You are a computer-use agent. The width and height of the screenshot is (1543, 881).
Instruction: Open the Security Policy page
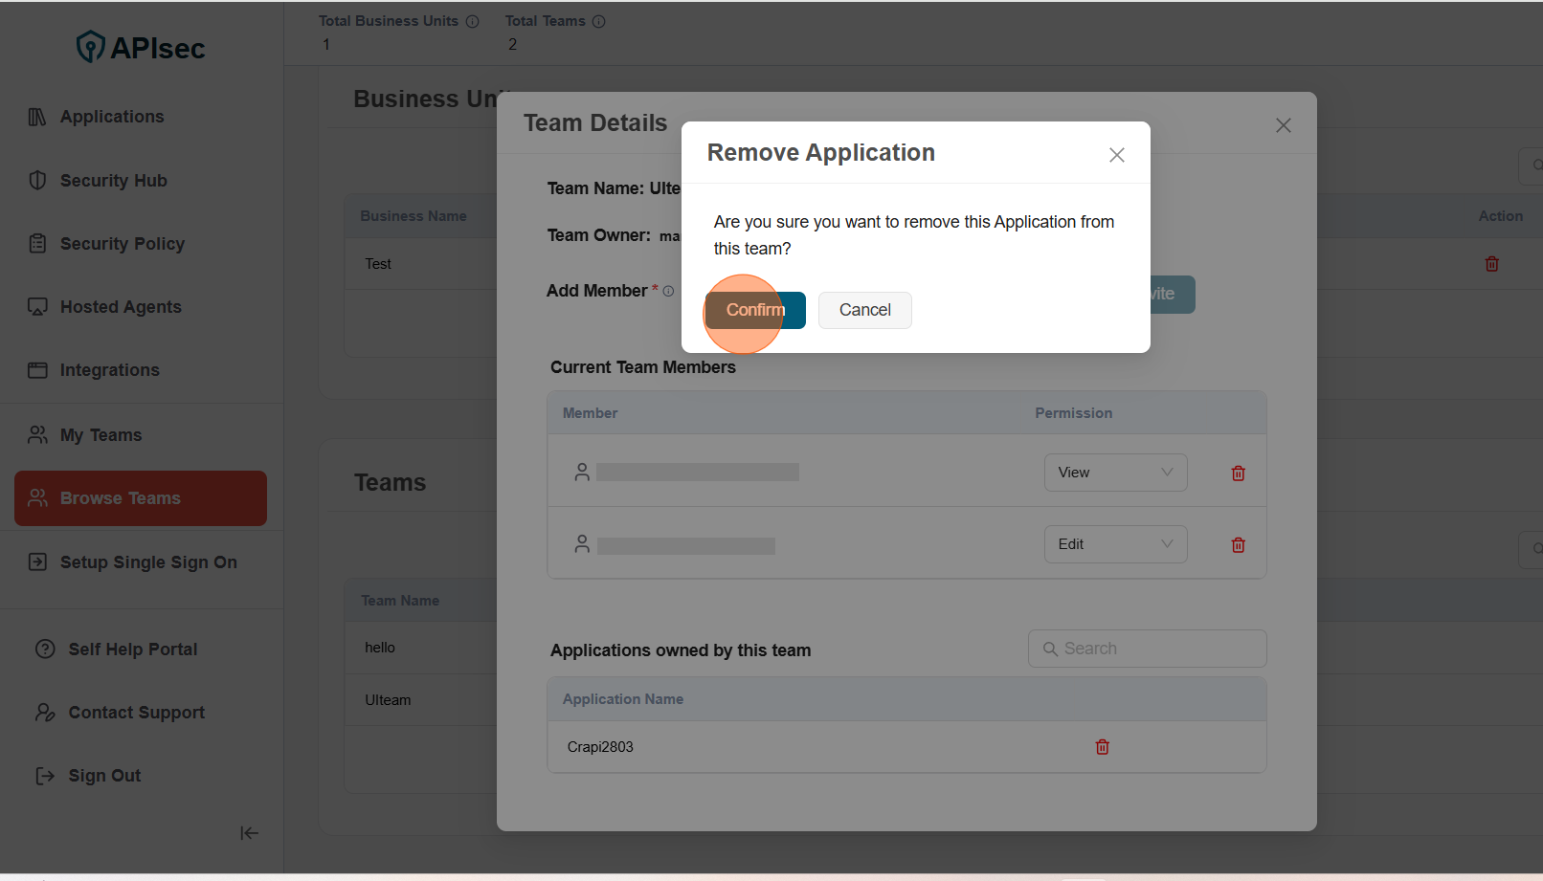pyautogui.click(x=122, y=244)
